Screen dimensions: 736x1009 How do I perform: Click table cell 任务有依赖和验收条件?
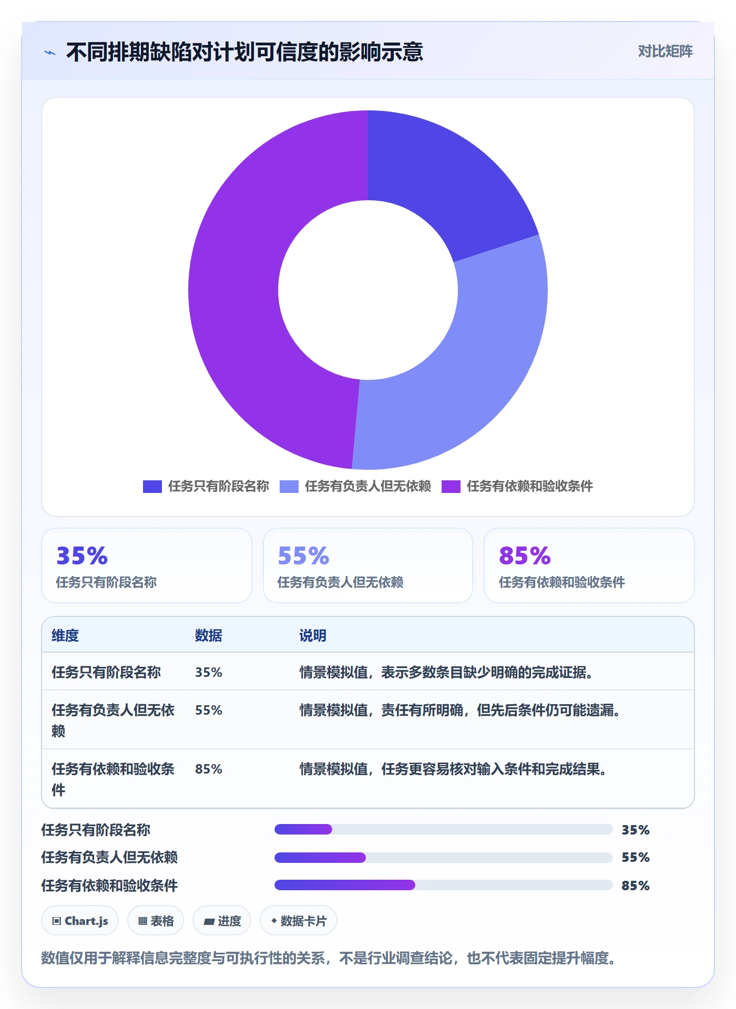coord(113,779)
